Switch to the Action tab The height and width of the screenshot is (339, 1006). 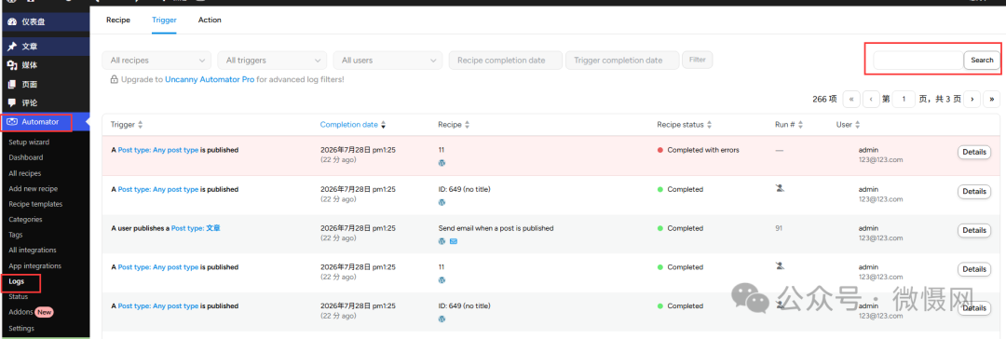click(x=210, y=20)
